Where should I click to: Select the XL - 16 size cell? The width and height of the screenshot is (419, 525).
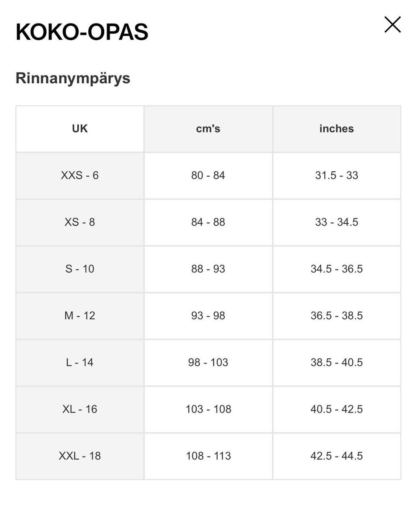click(x=80, y=409)
